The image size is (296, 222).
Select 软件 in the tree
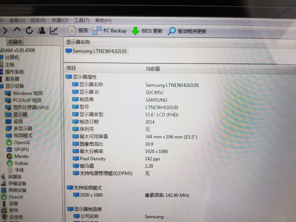tap(10, 210)
